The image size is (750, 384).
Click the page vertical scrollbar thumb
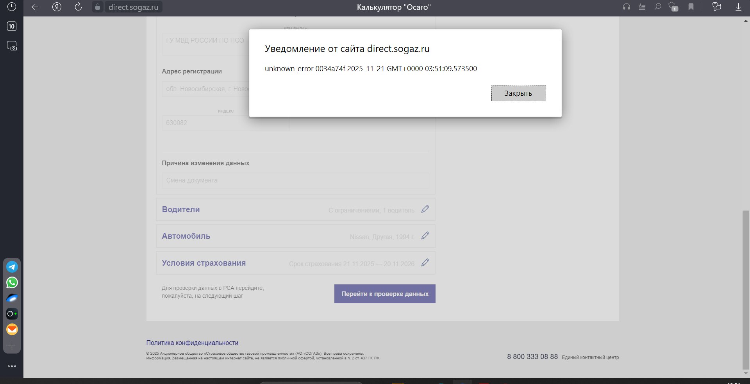click(x=746, y=289)
